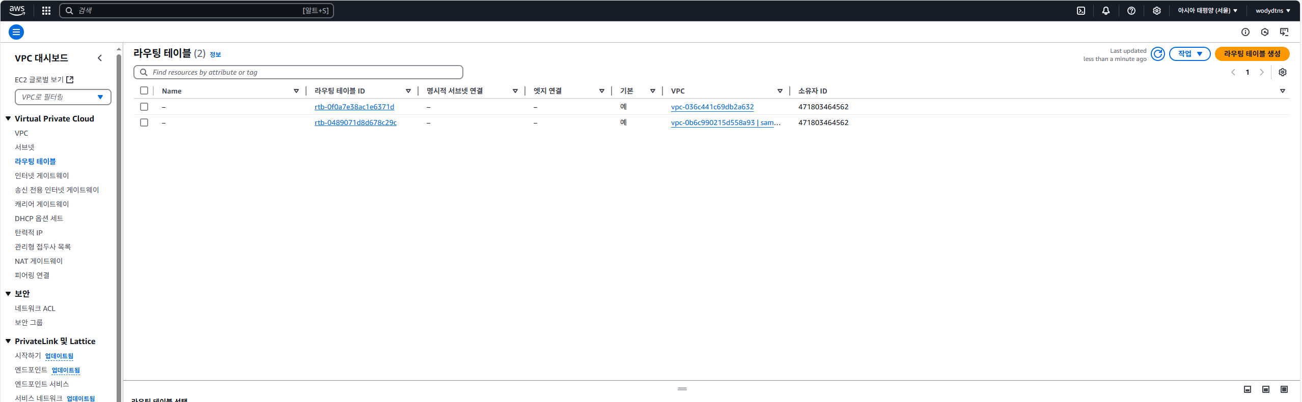Click the 라우팅 테이블 생성 button
This screenshot has height=402, width=1302.
1252,54
